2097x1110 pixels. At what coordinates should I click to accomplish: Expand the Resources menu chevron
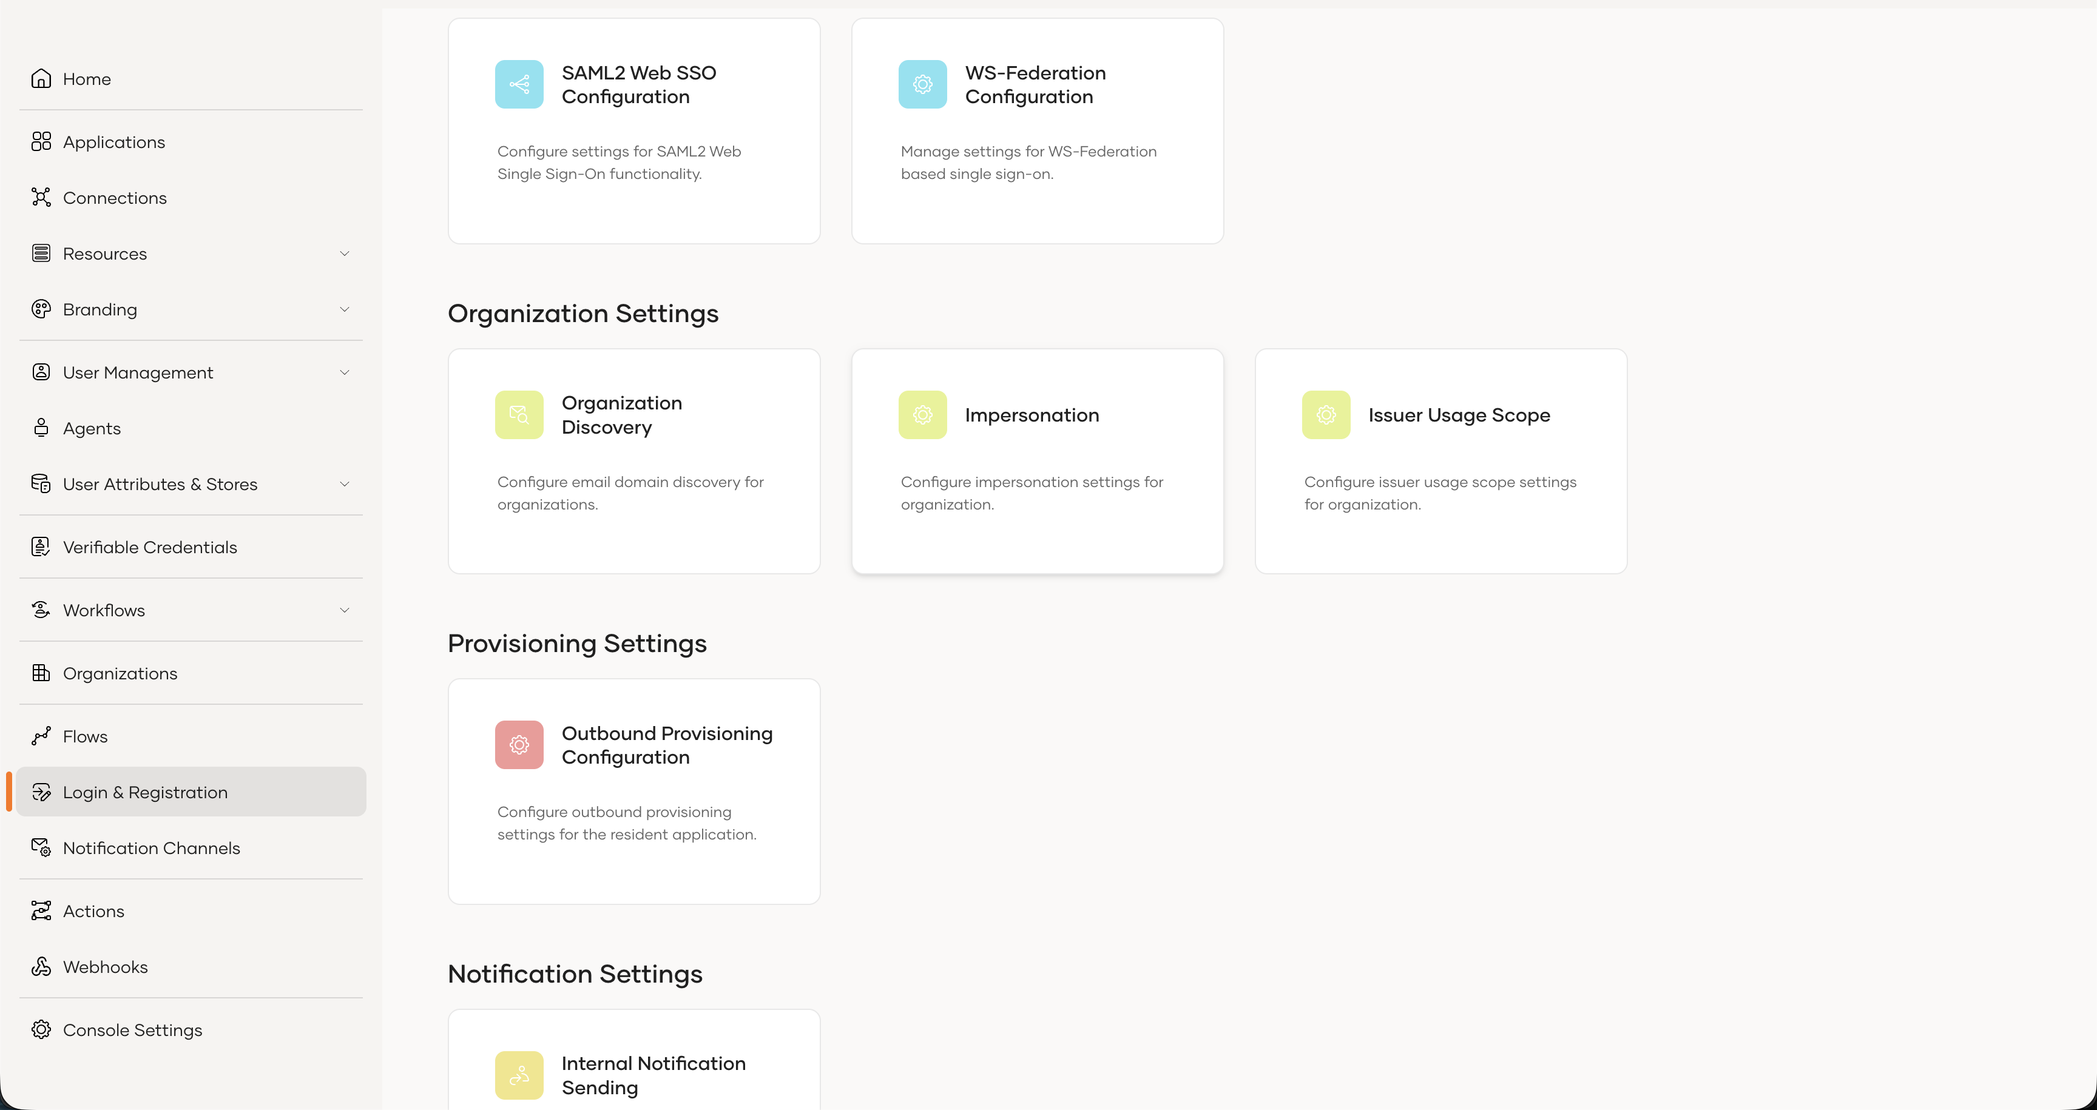tap(345, 254)
